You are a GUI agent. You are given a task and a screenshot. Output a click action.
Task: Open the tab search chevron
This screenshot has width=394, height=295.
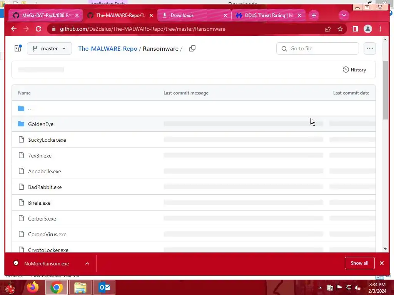point(344,15)
